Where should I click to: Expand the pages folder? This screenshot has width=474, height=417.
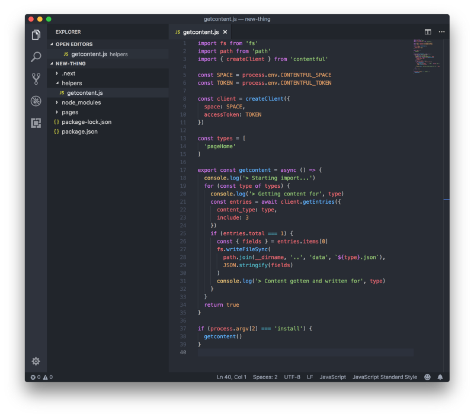(x=74, y=112)
